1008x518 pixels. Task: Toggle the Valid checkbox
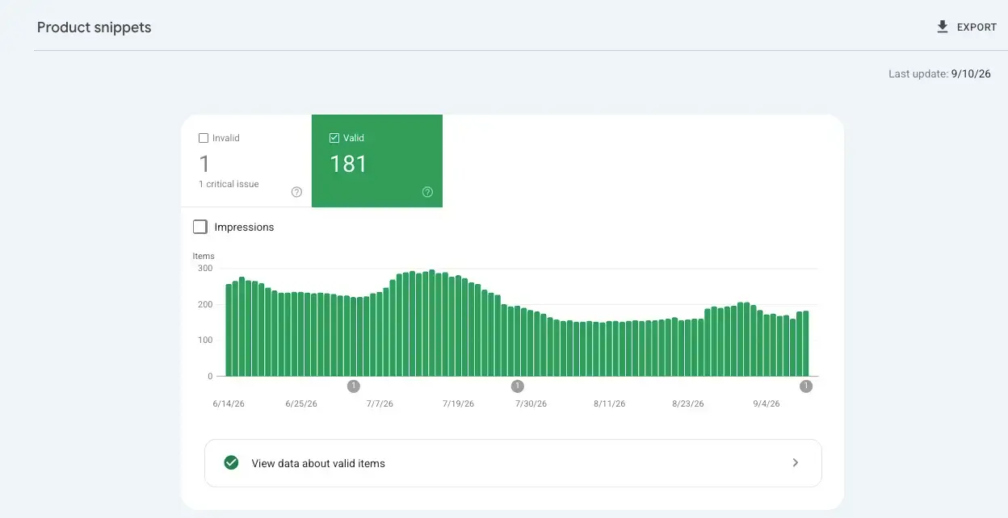pyautogui.click(x=334, y=138)
